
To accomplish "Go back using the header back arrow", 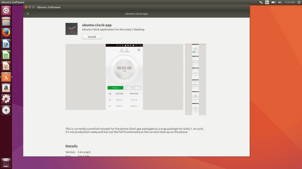I will pyautogui.click(x=28, y=13).
